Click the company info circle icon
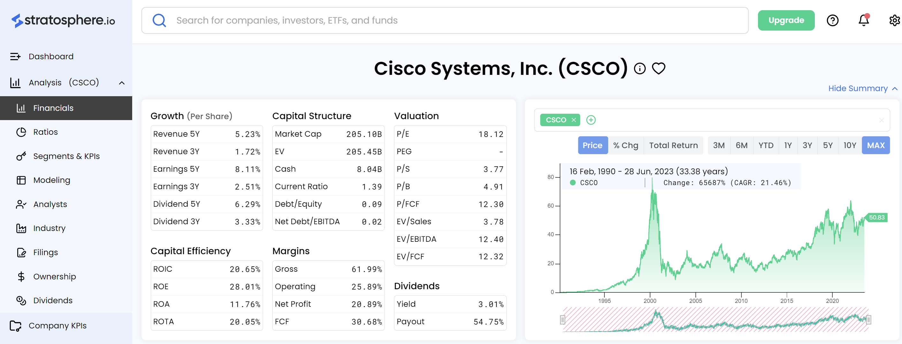Viewport: 902px width, 344px height. pyautogui.click(x=640, y=68)
